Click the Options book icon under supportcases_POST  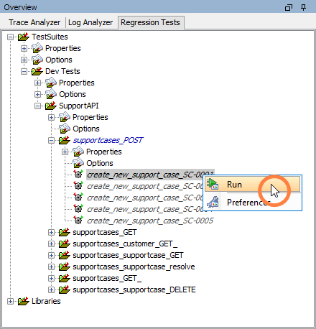[x=78, y=163]
